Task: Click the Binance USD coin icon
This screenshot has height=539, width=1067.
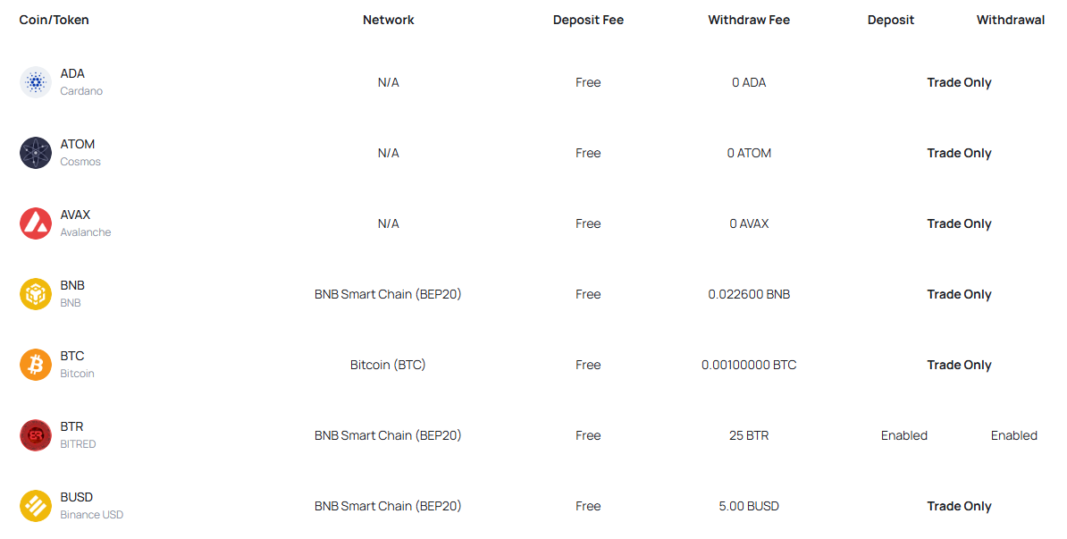Action: pyautogui.click(x=36, y=506)
